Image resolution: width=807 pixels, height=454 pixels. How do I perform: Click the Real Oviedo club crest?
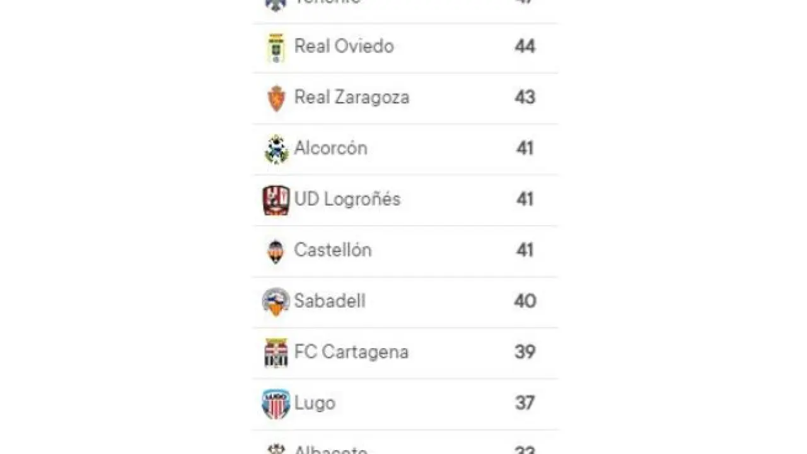click(276, 47)
